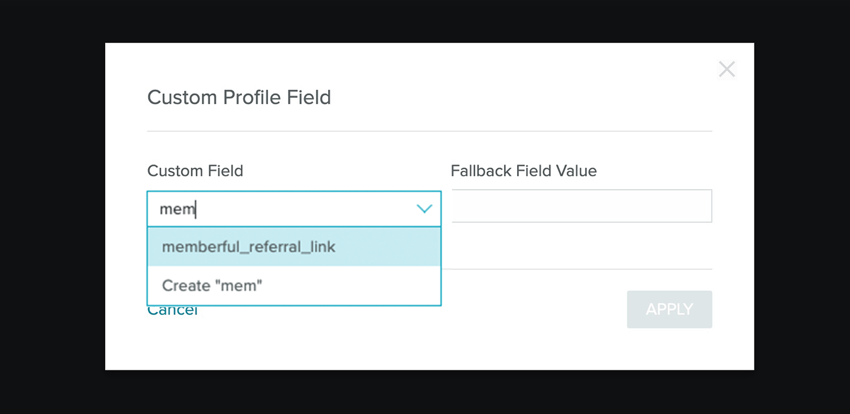Viewport: 850px width, 414px height.
Task: Select the empty fallback value text box
Action: pos(581,206)
